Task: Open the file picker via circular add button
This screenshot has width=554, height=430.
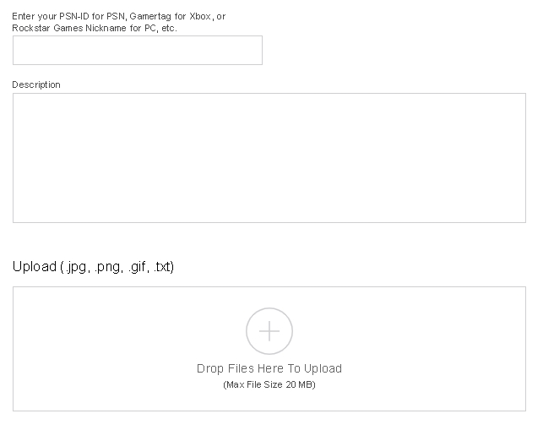Action: 269,330
